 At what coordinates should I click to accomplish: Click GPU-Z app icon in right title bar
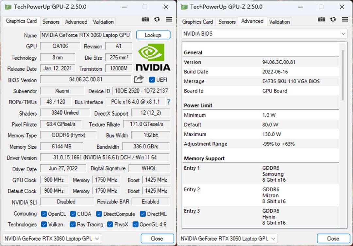pos(184,7)
